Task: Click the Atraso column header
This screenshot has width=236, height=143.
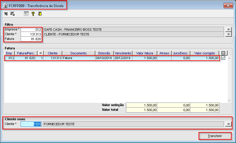Action: [164, 53]
